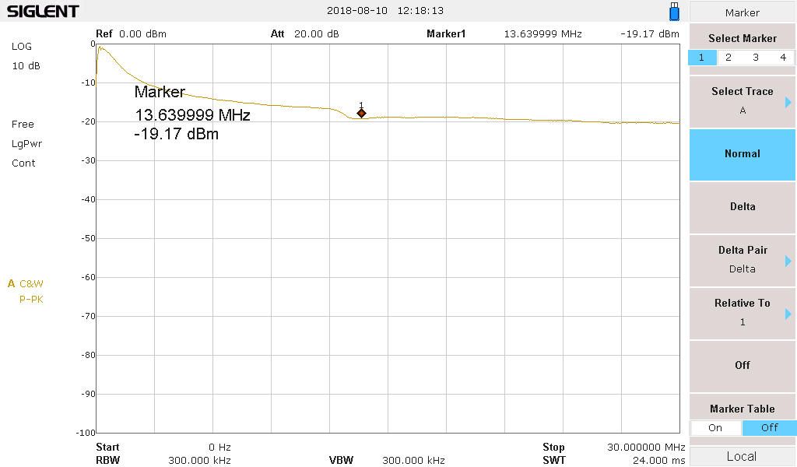Switch the marker Off

coord(742,365)
